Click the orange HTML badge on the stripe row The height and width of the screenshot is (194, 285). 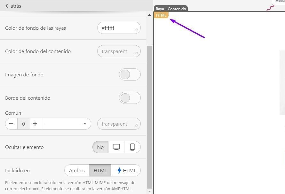[161, 15]
